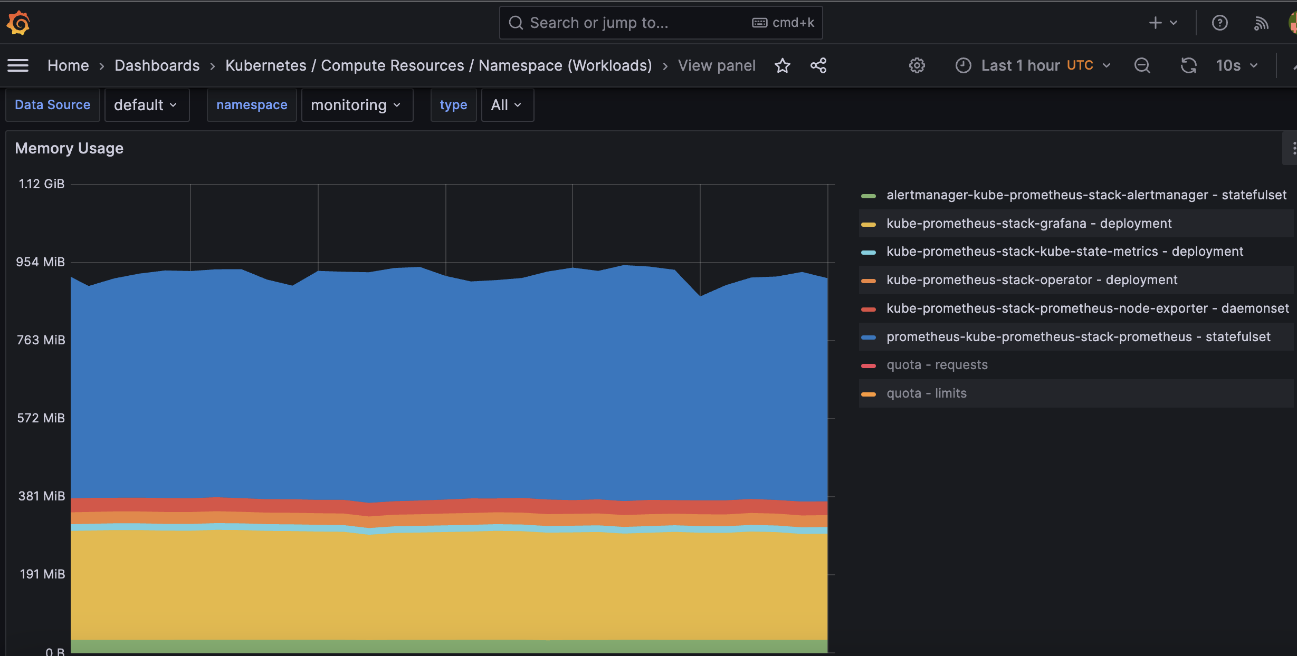Open Kubernetes Namespace (Workloads) dashboard link
This screenshot has width=1297, height=656.
438,65
